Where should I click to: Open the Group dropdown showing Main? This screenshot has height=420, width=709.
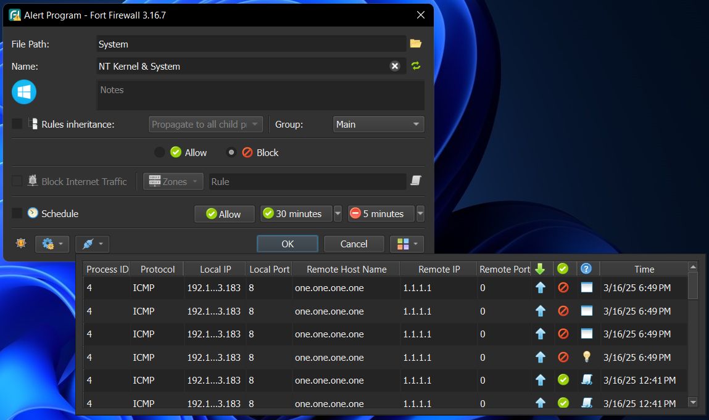click(378, 124)
